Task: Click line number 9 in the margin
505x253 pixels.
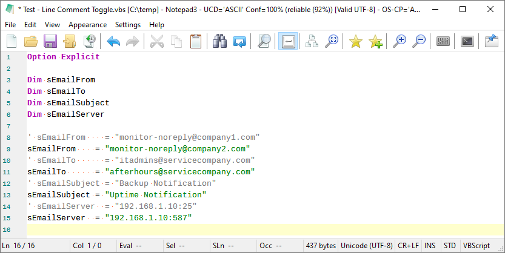Action: pyautogui.click(x=8, y=149)
